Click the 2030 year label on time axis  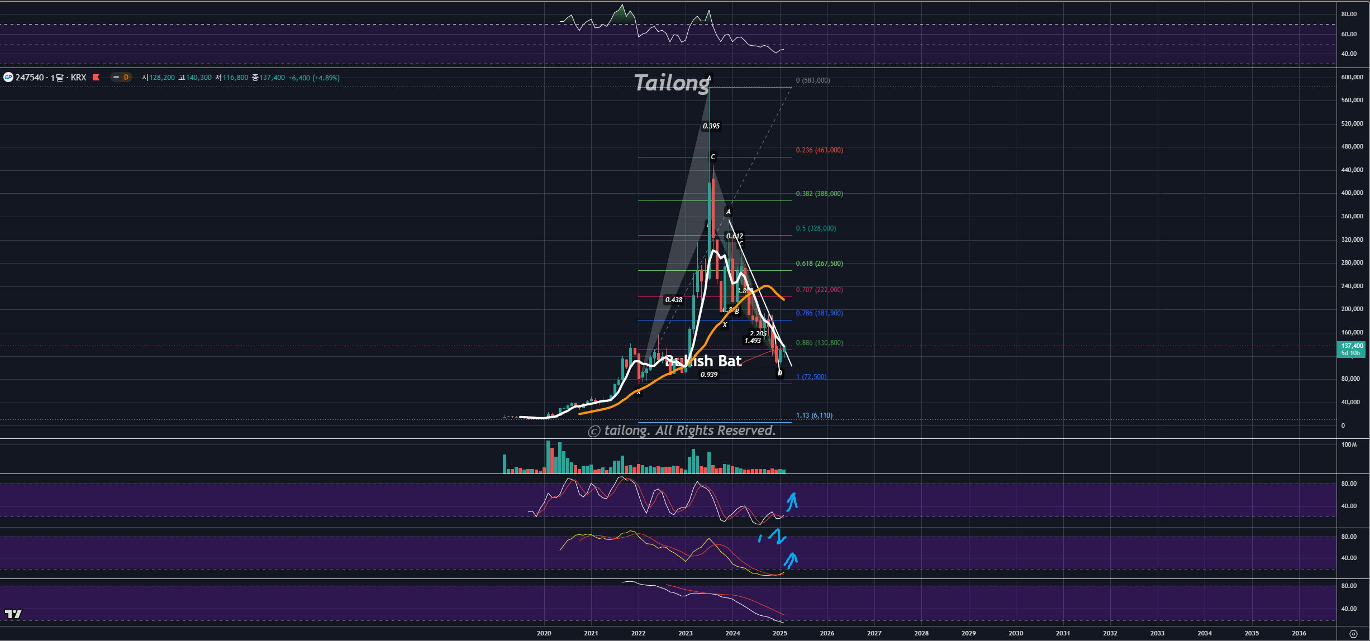pyautogui.click(x=1016, y=633)
